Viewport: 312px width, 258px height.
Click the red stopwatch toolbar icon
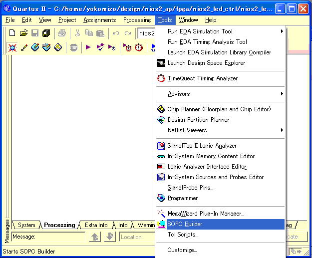pos(139,47)
